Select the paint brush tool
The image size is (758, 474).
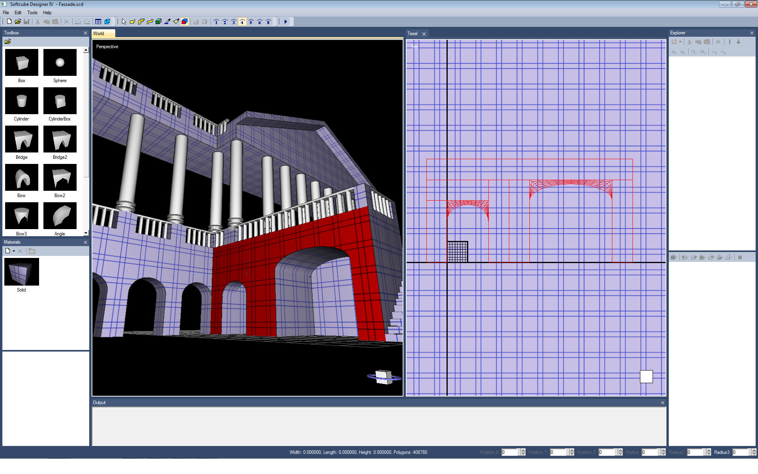click(176, 22)
